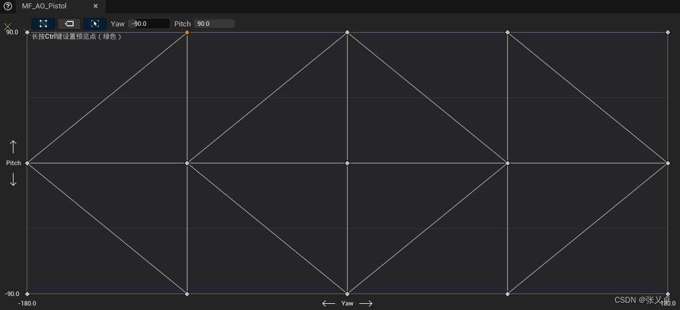Select sample point at Yaw -90, Pitch 0
Viewport: 680px width, 310px height.
click(187, 163)
